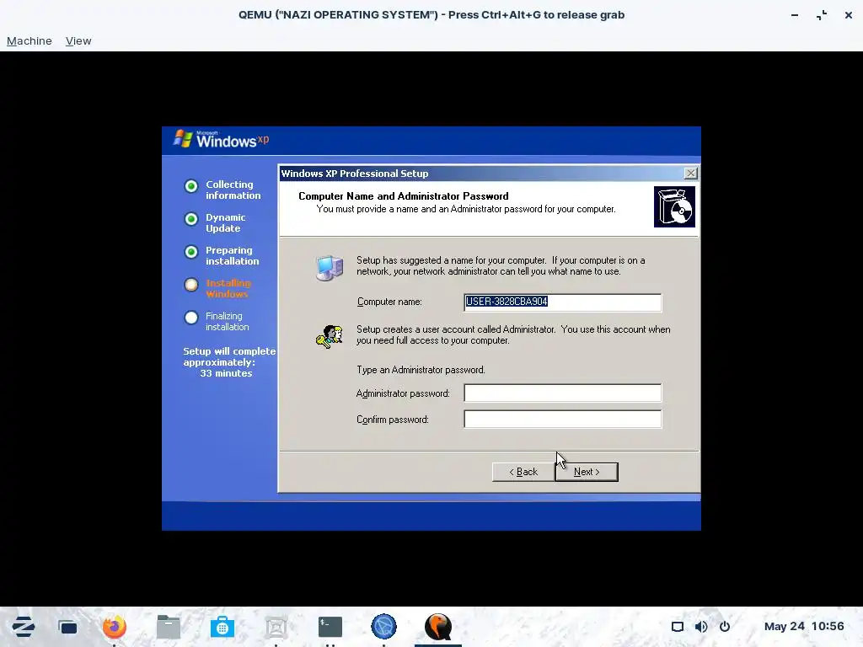863x647 pixels.
Task: Click the Collecting information step indicator
Action: (191, 186)
